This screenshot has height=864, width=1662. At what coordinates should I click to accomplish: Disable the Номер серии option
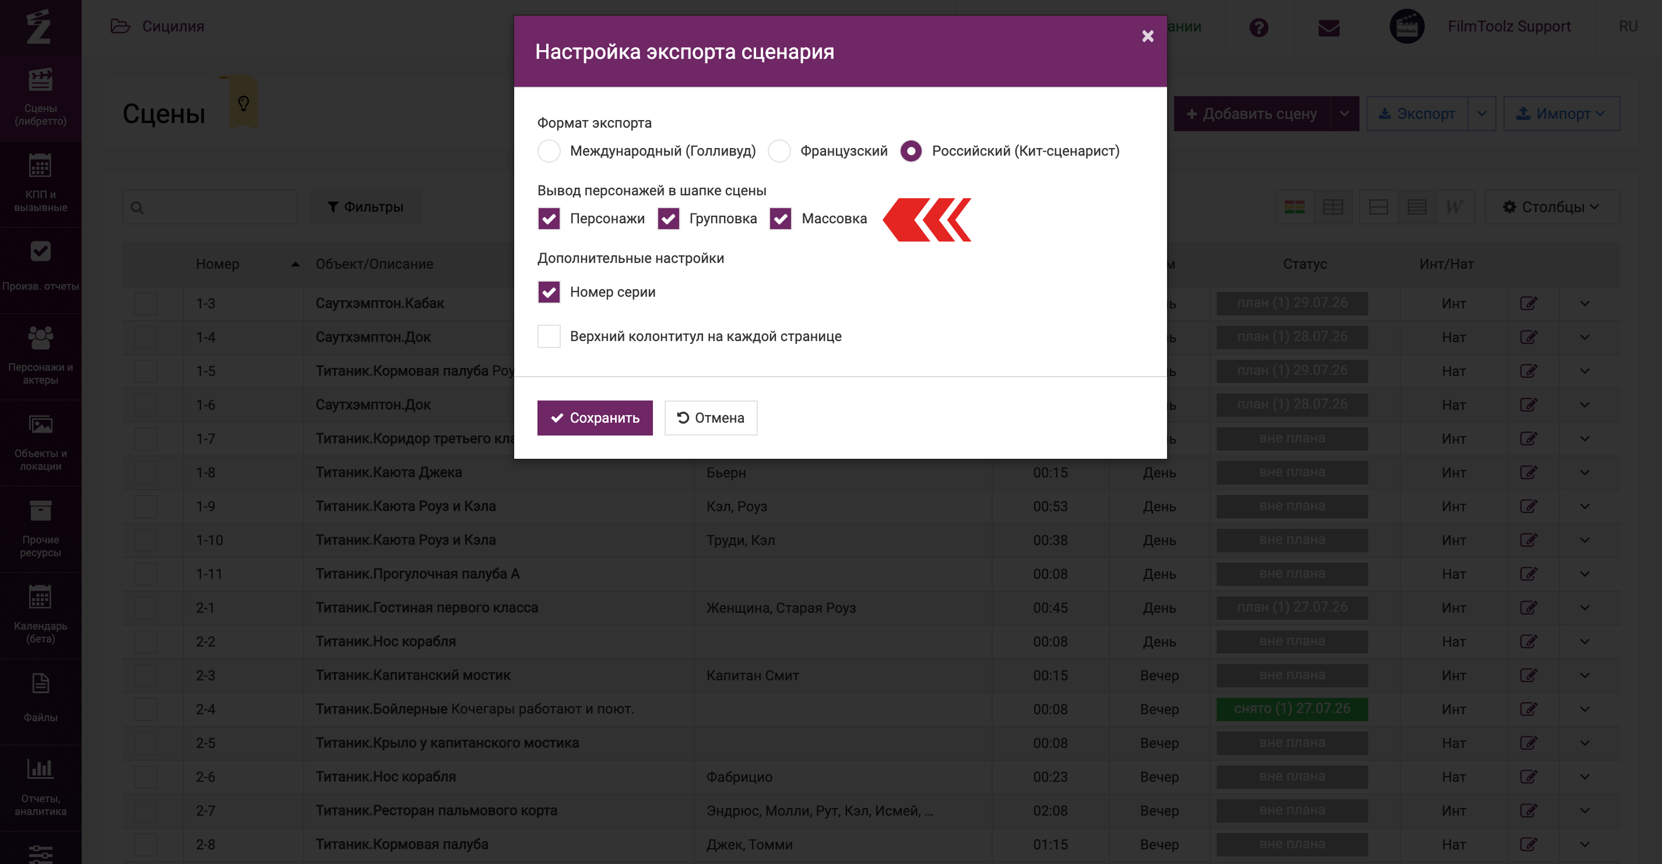click(549, 292)
